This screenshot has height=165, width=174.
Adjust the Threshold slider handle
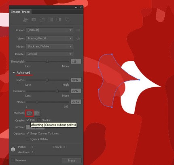pyautogui.click(x=47, y=62)
